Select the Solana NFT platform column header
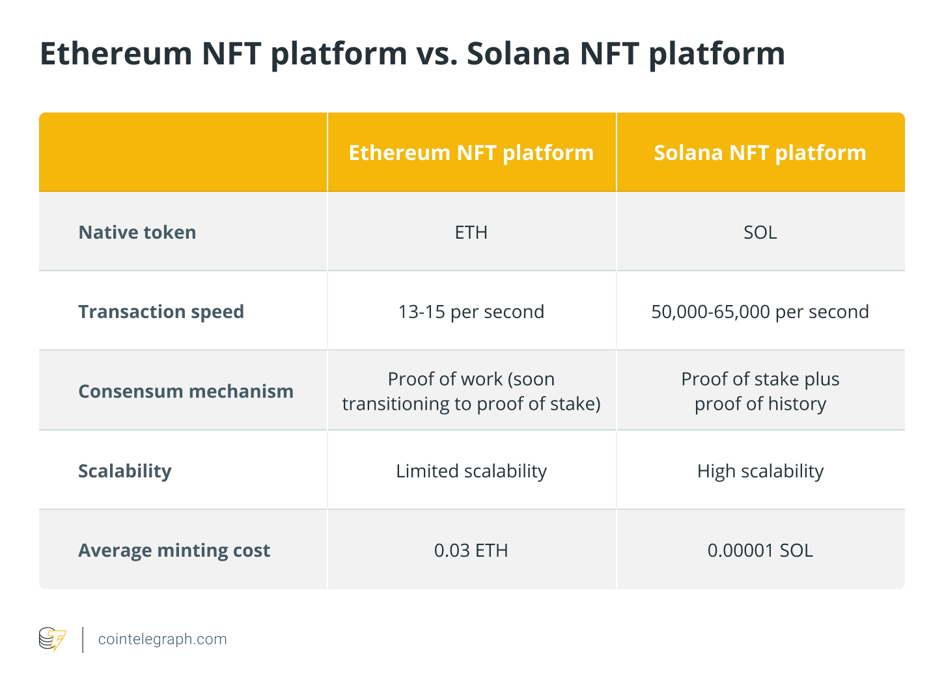The image size is (944, 692). pos(760,153)
